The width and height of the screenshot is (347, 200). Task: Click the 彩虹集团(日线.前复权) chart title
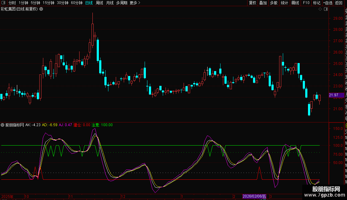(x=19, y=9)
